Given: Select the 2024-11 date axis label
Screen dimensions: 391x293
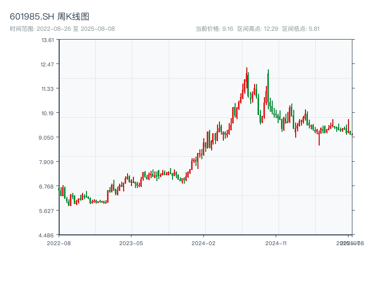Looking at the screenshot, I should [277, 243].
